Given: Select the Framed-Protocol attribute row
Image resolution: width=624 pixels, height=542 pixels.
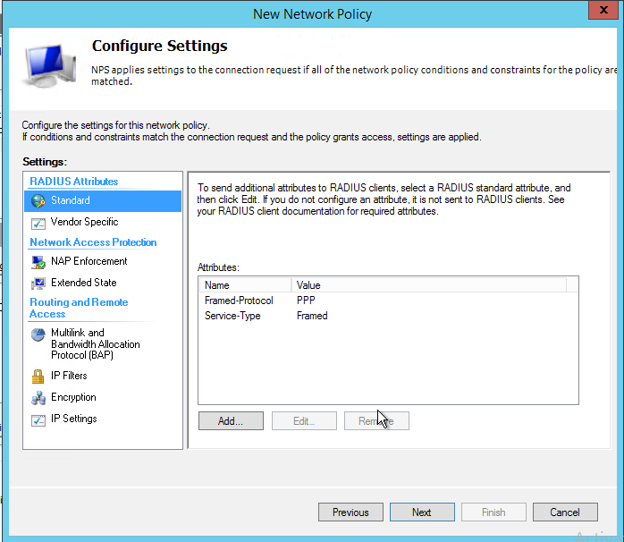Looking at the screenshot, I should tap(239, 301).
